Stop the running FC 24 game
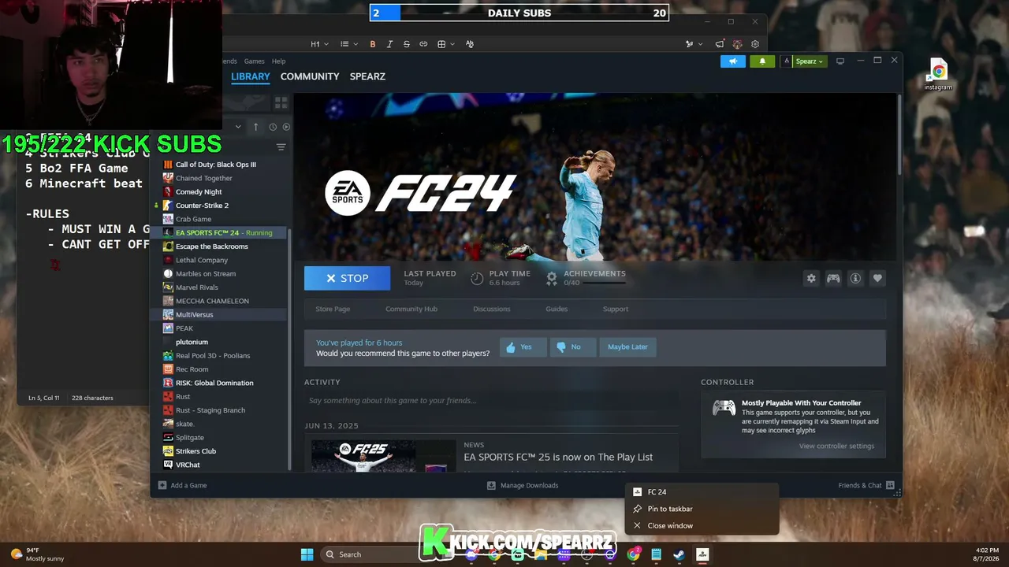Viewport: 1009px width, 567px height. (347, 278)
